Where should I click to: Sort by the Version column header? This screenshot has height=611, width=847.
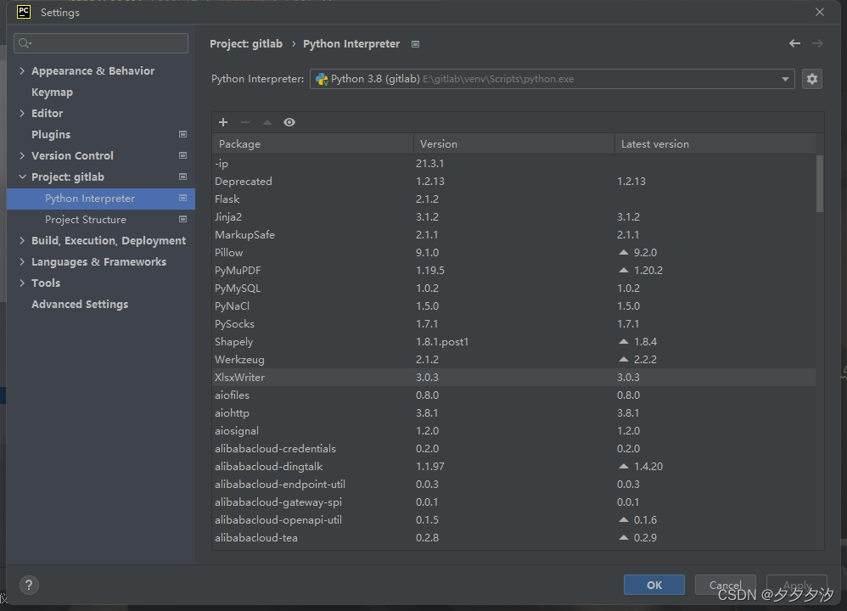coord(514,143)
